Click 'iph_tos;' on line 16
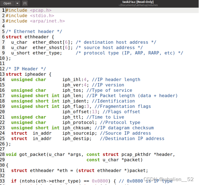 click(x=73, y=90)
